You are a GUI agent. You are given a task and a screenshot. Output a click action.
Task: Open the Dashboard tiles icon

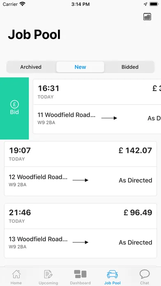(x=80, y=274)
